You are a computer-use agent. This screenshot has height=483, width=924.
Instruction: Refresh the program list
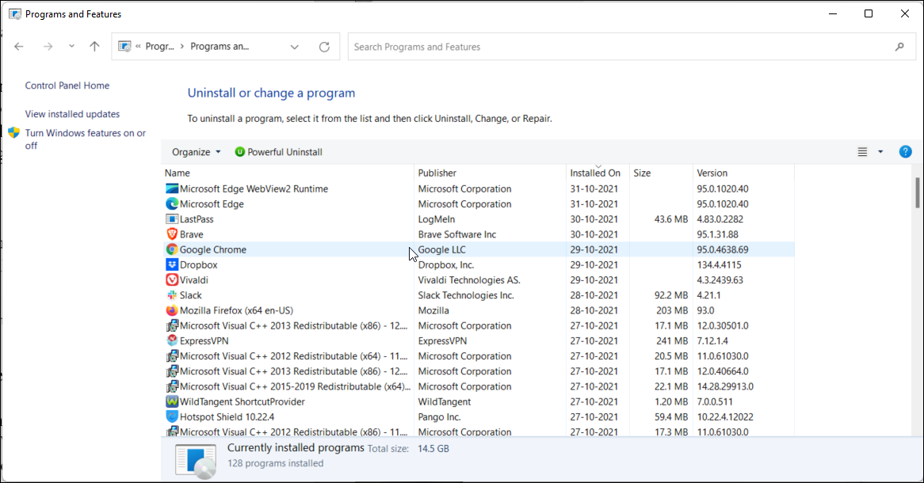pos(324,46)
